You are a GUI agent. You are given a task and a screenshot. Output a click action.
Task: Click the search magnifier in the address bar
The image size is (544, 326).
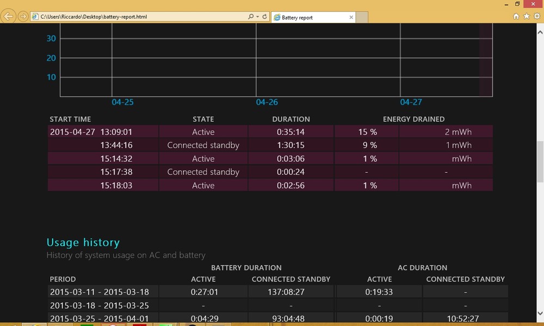[250, 16]
